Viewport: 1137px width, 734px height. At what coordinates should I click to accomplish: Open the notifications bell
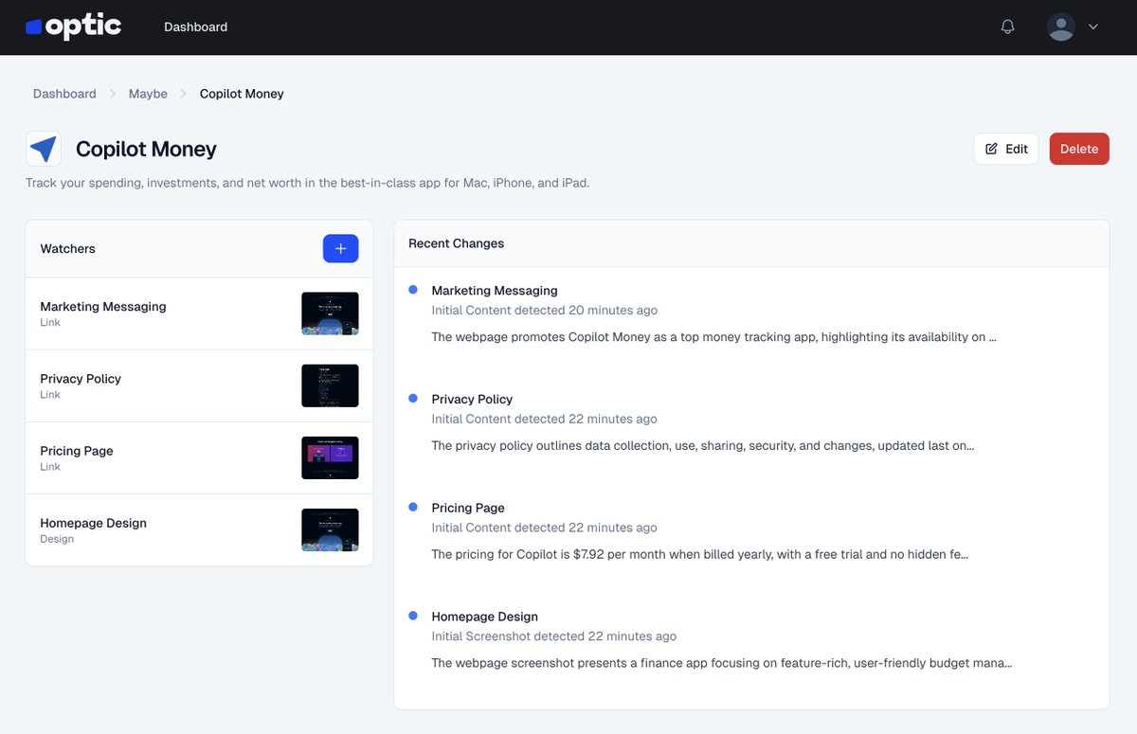(1008, 27)
